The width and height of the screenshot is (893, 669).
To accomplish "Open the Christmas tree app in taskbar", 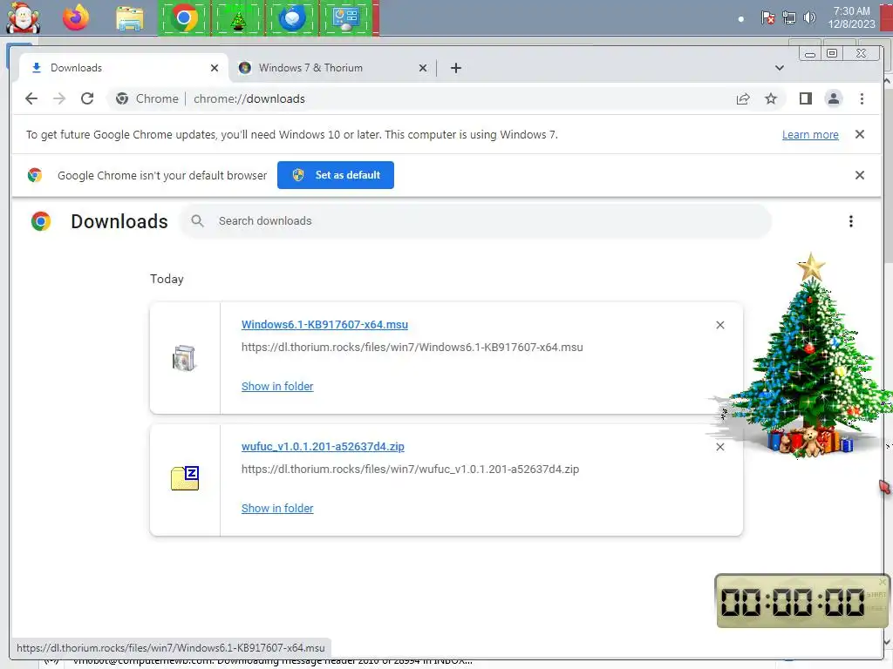I will (x=238, y=18).
